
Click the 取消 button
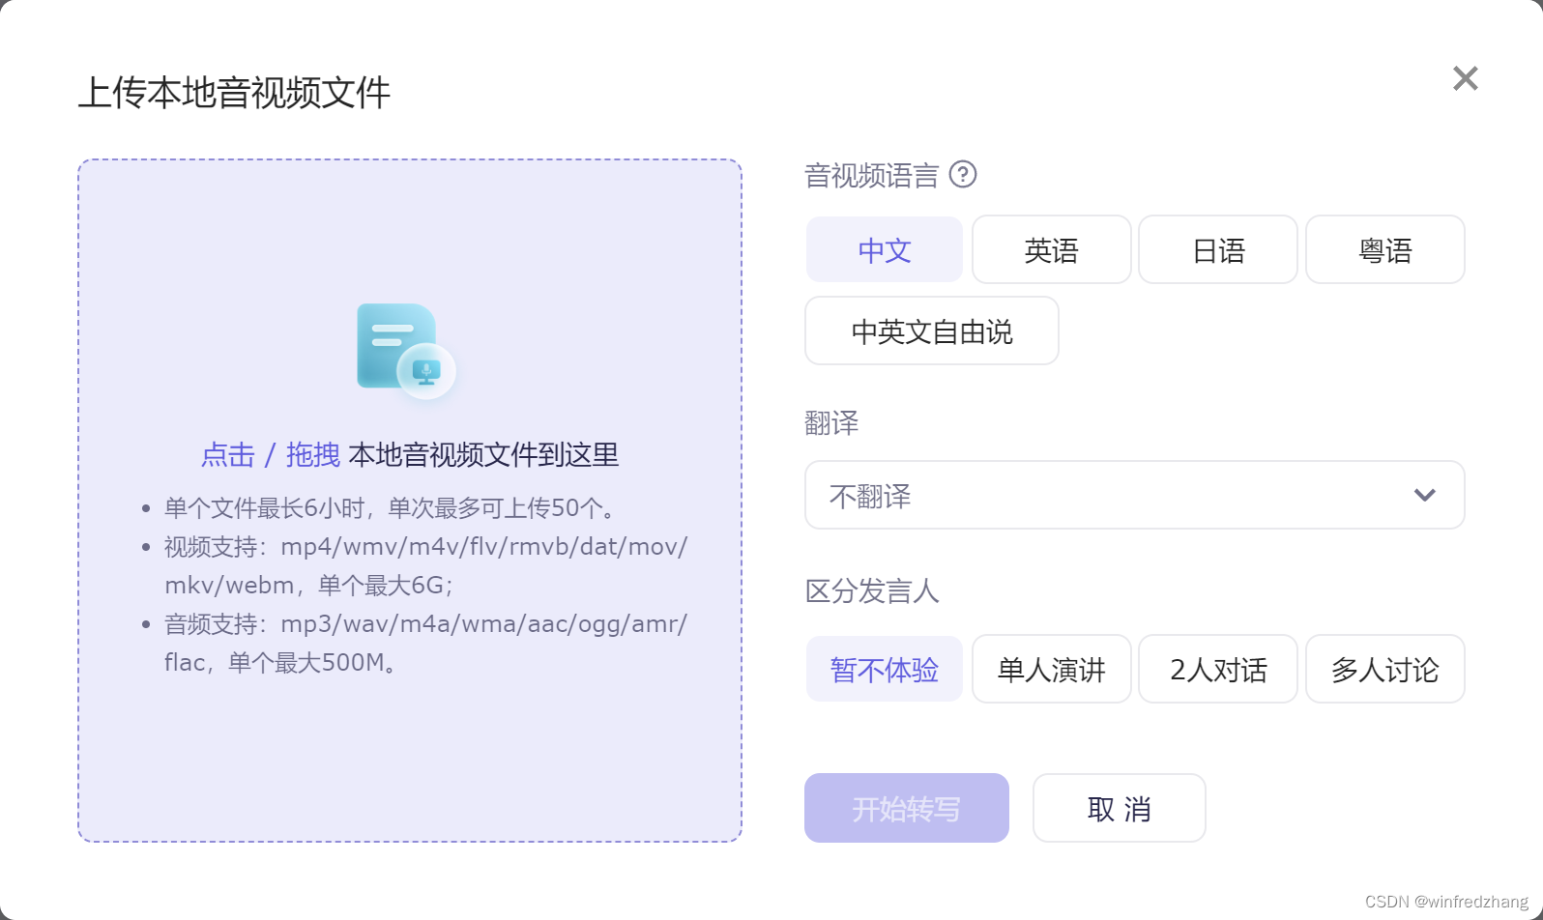1120,808
